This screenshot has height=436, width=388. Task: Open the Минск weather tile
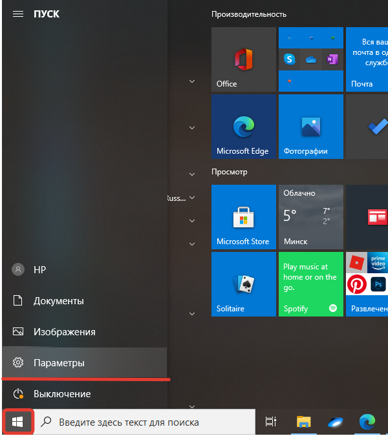[311, 217]
